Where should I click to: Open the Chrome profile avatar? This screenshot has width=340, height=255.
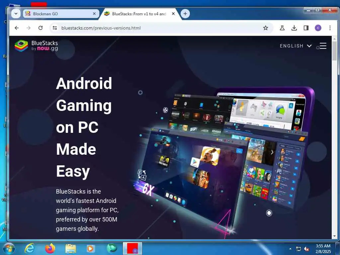tap(318, 28)
